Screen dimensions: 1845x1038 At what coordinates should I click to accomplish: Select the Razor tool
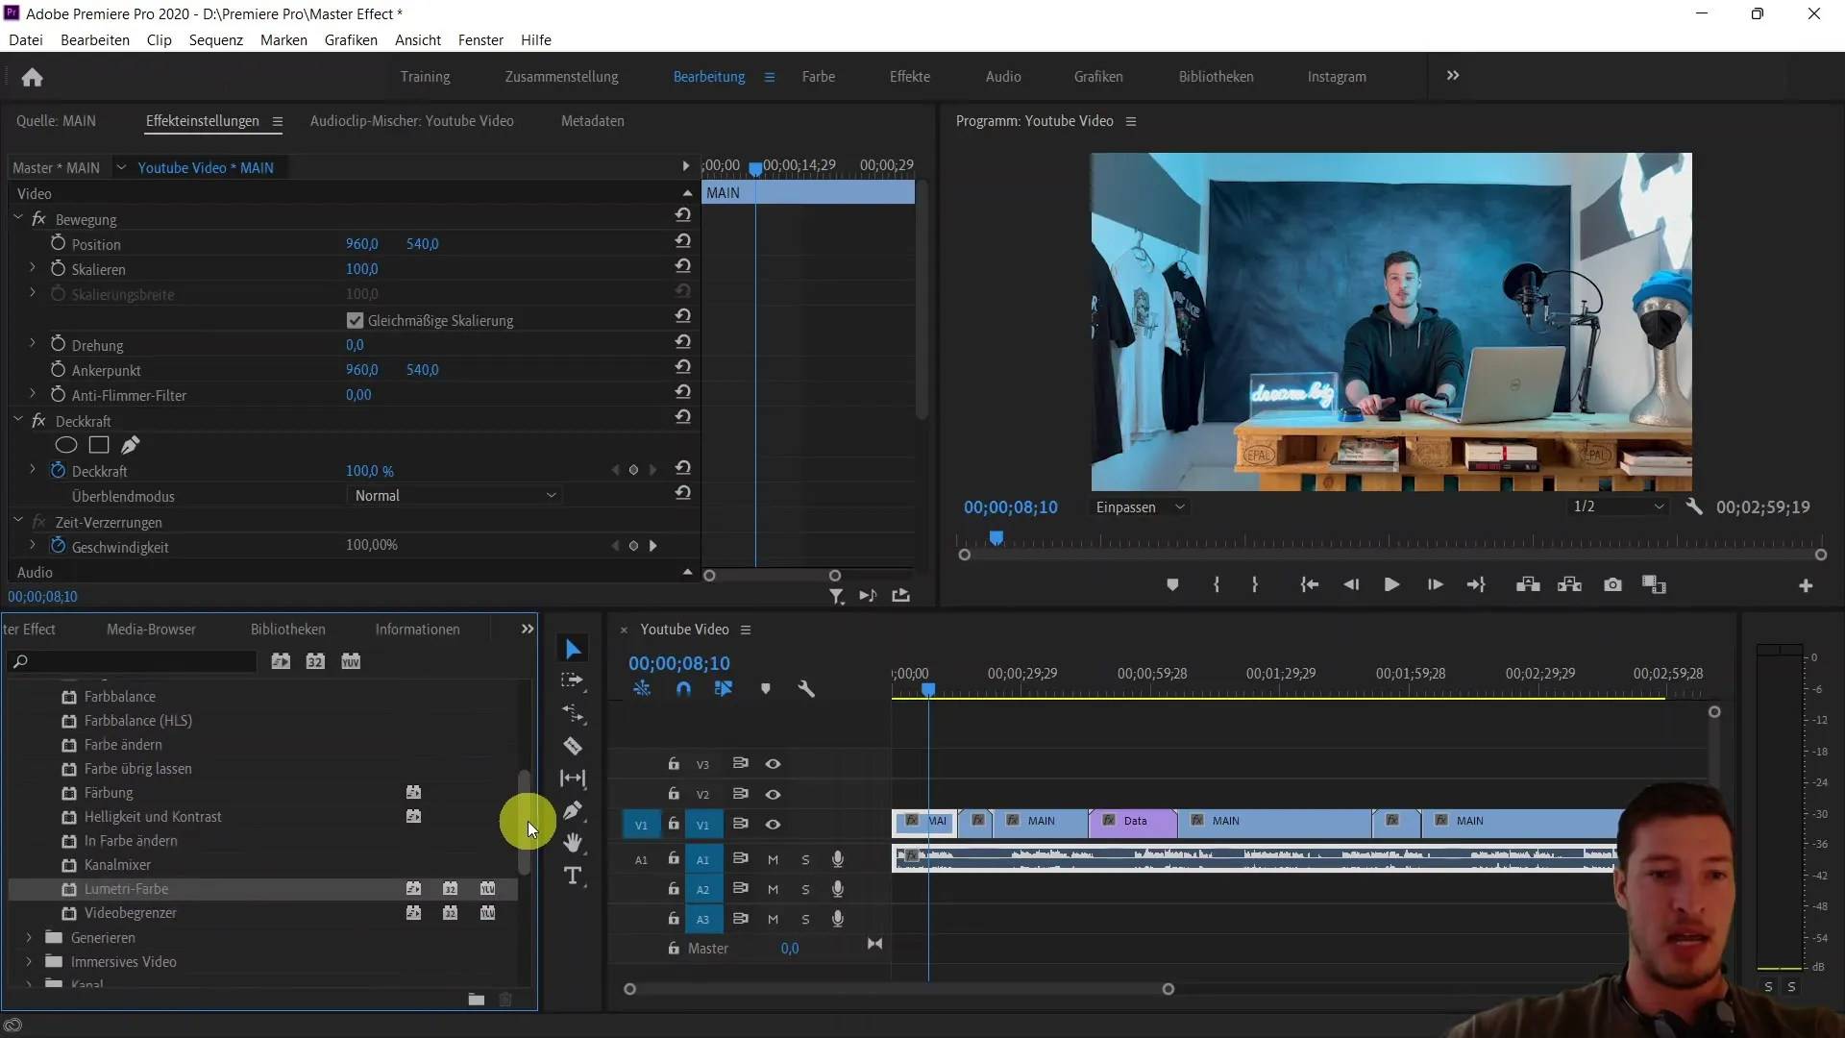(x=573, y=746)
